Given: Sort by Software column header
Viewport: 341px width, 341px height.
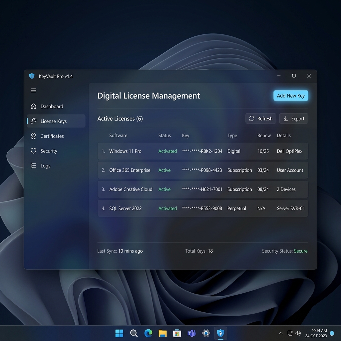Looking at the screenshot, I should pos(118,136).
